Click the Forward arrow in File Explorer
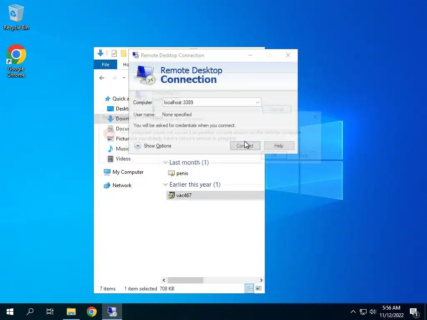427x320 pixels. point(114,78)
